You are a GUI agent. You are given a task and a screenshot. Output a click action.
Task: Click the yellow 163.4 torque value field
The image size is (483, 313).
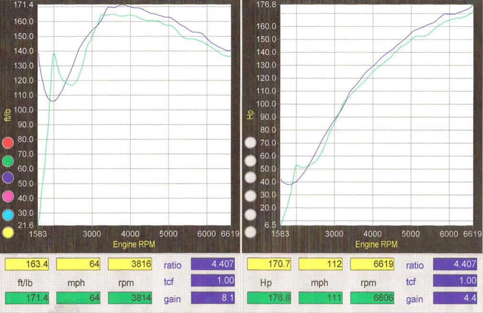point(27,265)
